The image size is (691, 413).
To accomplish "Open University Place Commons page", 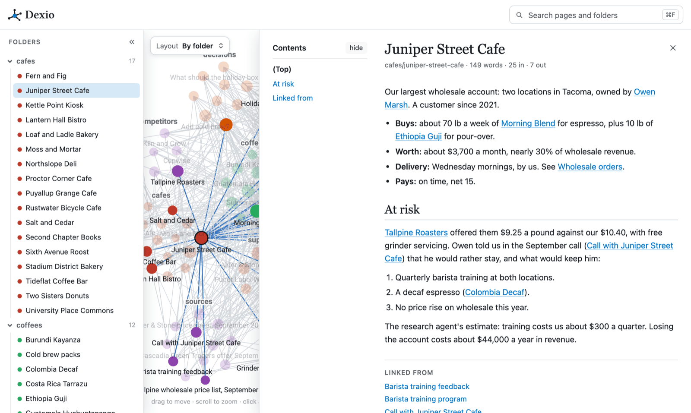I will 76,311.
